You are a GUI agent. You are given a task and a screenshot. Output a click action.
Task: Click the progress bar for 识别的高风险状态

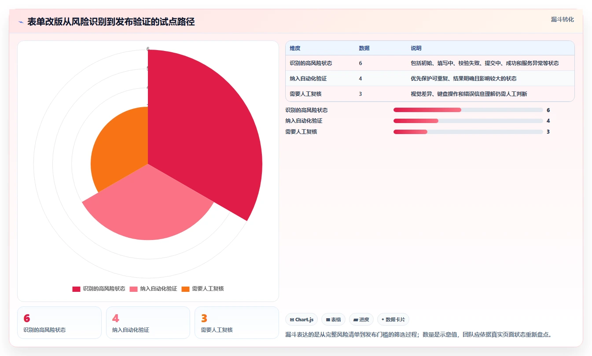coord(468,110)
